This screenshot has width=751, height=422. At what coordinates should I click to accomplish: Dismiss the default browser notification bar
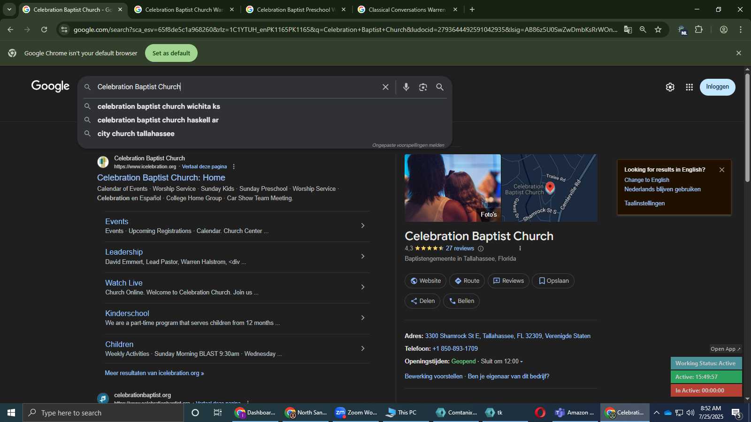click(739, 53)
